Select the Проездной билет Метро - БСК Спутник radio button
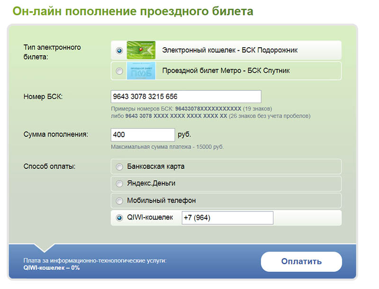Viewport: 379px width, 289px height. click(119, 71)
